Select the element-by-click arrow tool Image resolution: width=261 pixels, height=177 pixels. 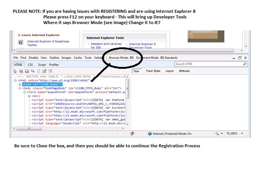(15, 71)
